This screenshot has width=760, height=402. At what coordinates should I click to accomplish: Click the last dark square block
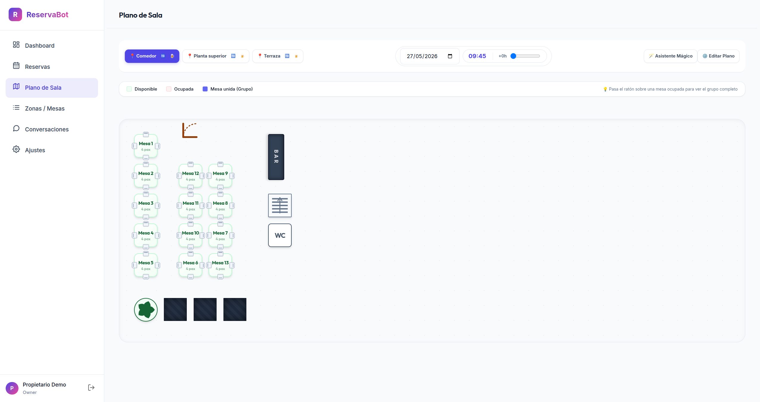pyautogui.click(x=235, y=309)
